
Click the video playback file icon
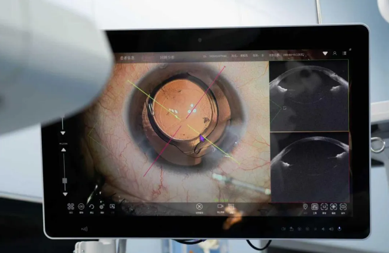[x=112, y=206]
